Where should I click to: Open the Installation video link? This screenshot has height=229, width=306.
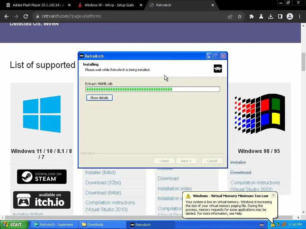point(175,188)
